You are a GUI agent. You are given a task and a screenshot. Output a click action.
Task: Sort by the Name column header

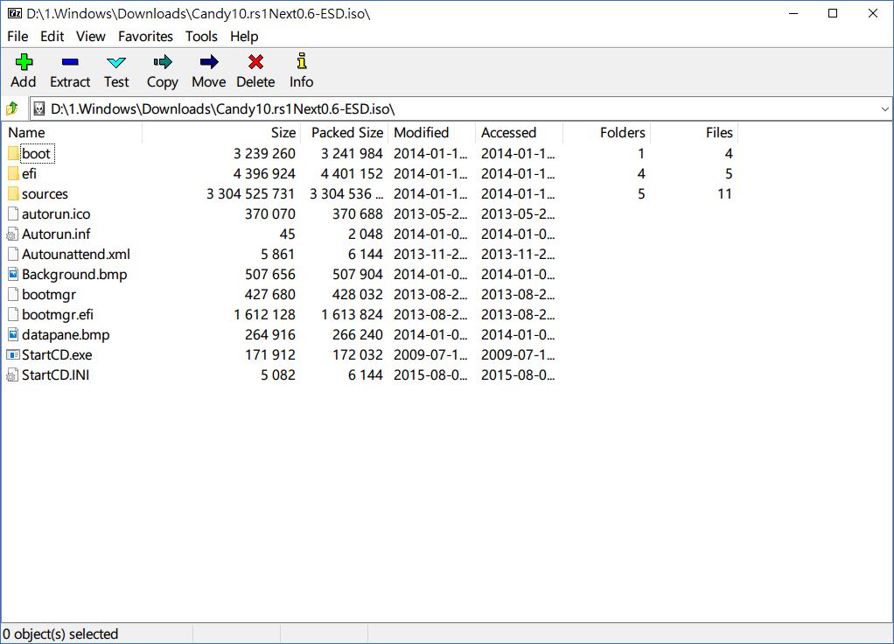pyautogui.click(x=73, y=132)
